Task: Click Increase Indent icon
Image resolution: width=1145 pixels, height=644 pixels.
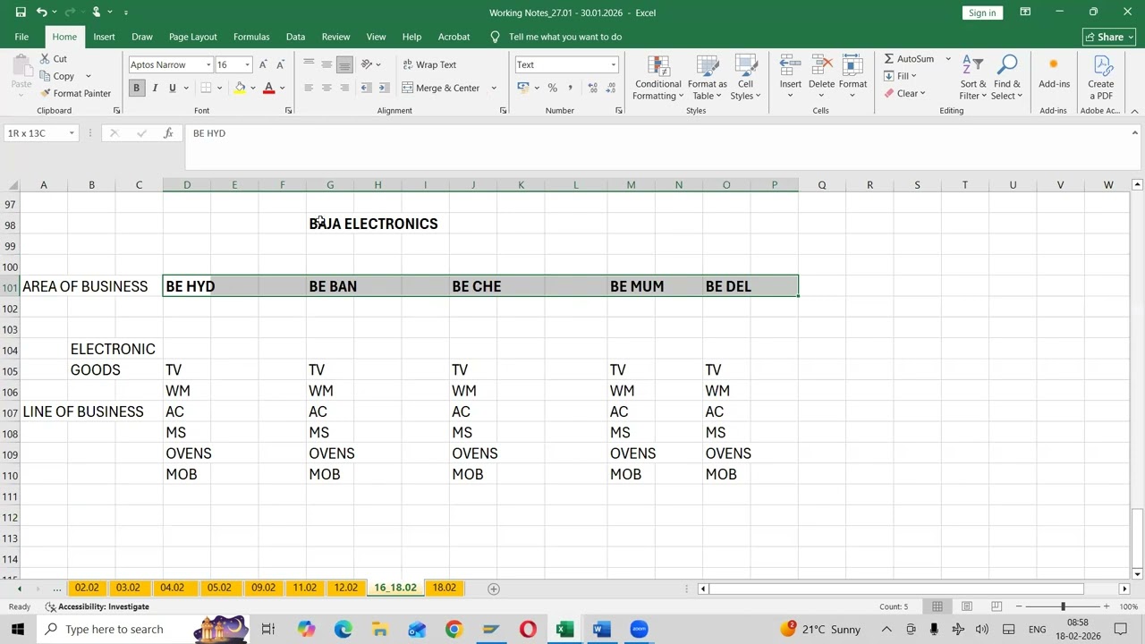Action: point(384,88)
